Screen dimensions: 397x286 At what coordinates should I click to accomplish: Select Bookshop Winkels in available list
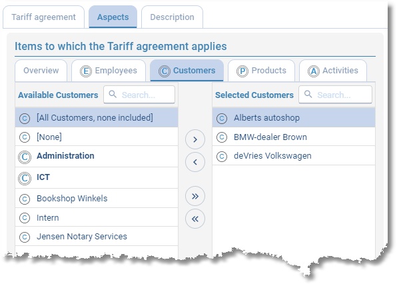click(x=97, y=199)
